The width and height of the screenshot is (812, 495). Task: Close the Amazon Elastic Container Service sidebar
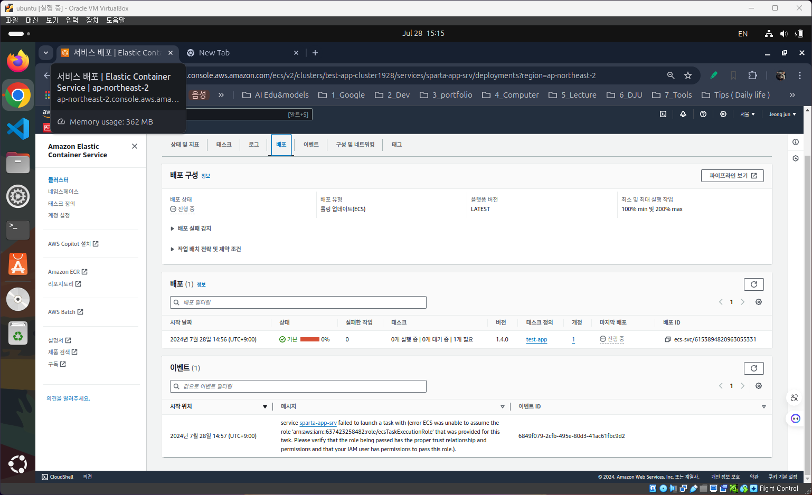coord(135,146)
